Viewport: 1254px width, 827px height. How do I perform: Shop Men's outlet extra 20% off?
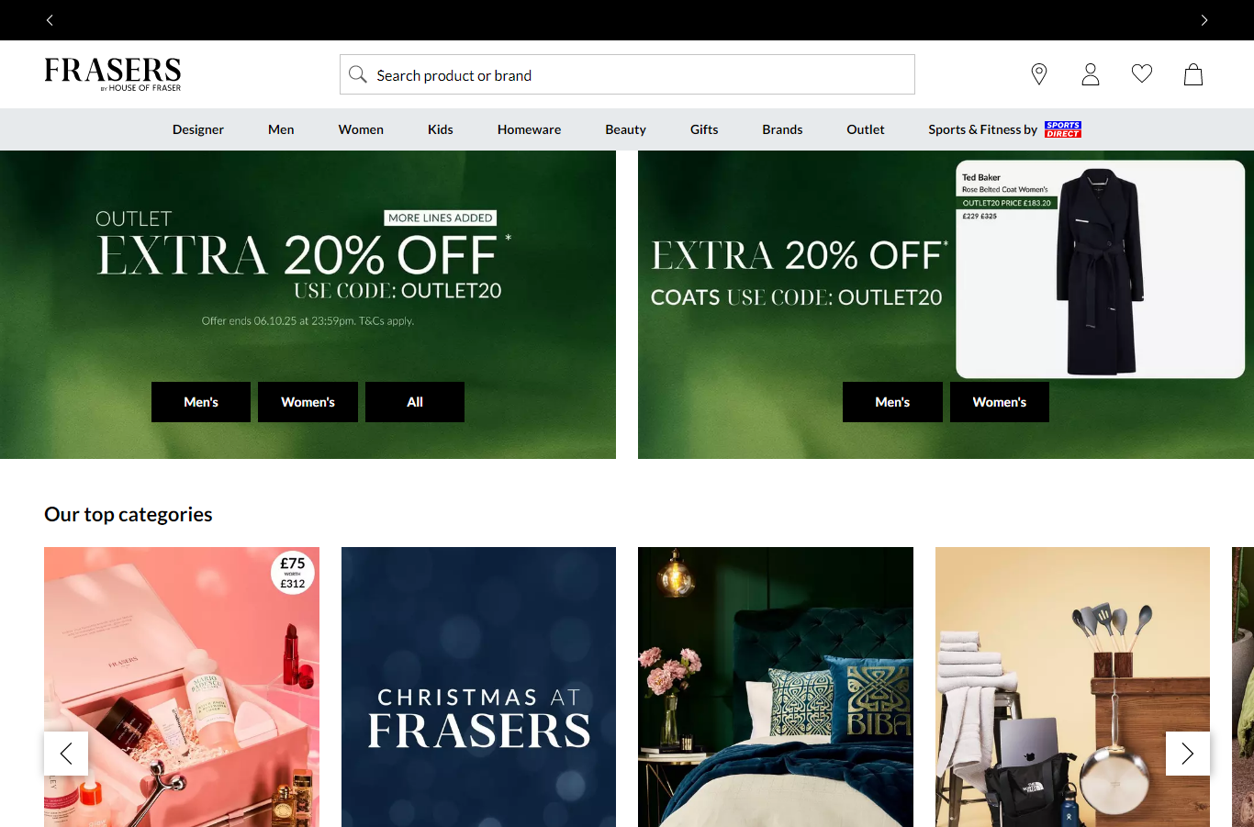(201, 402)
